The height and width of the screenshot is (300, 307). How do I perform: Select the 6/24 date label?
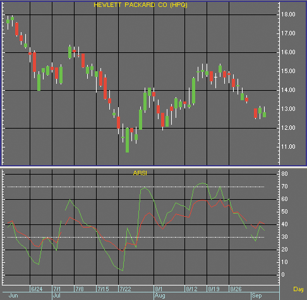37,289
